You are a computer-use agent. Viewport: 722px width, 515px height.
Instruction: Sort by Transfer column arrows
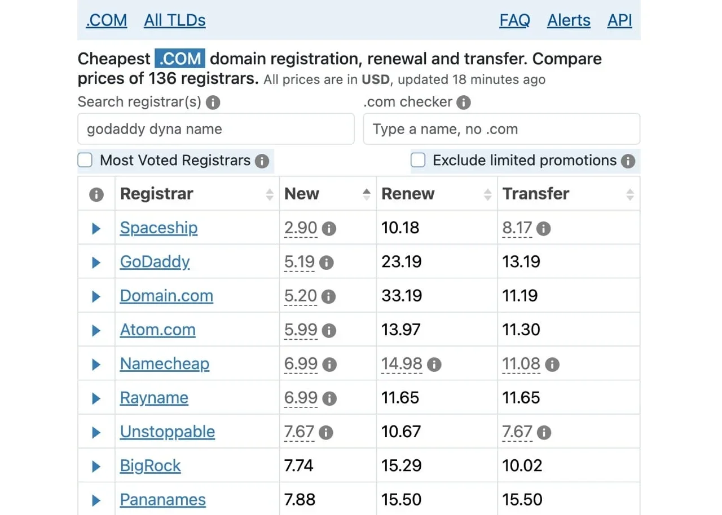pos(630,194)
